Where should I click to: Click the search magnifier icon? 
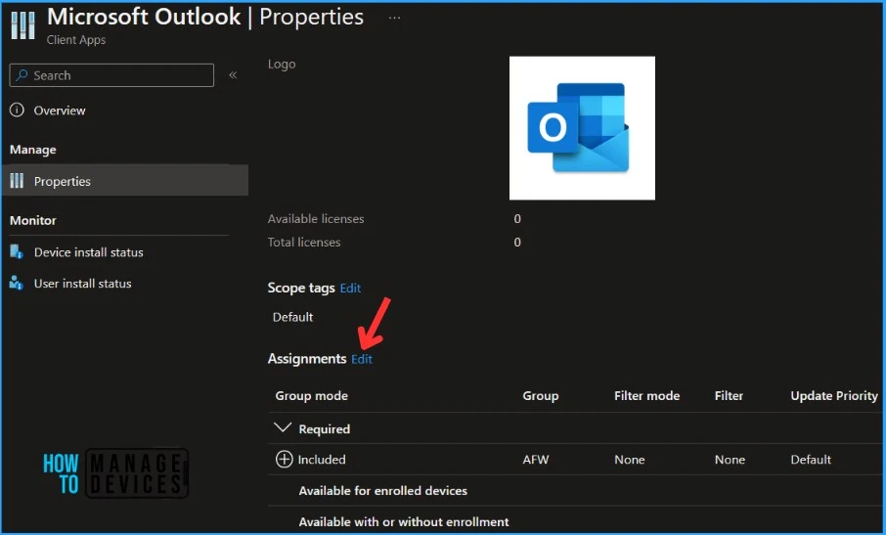click(22, 75)
